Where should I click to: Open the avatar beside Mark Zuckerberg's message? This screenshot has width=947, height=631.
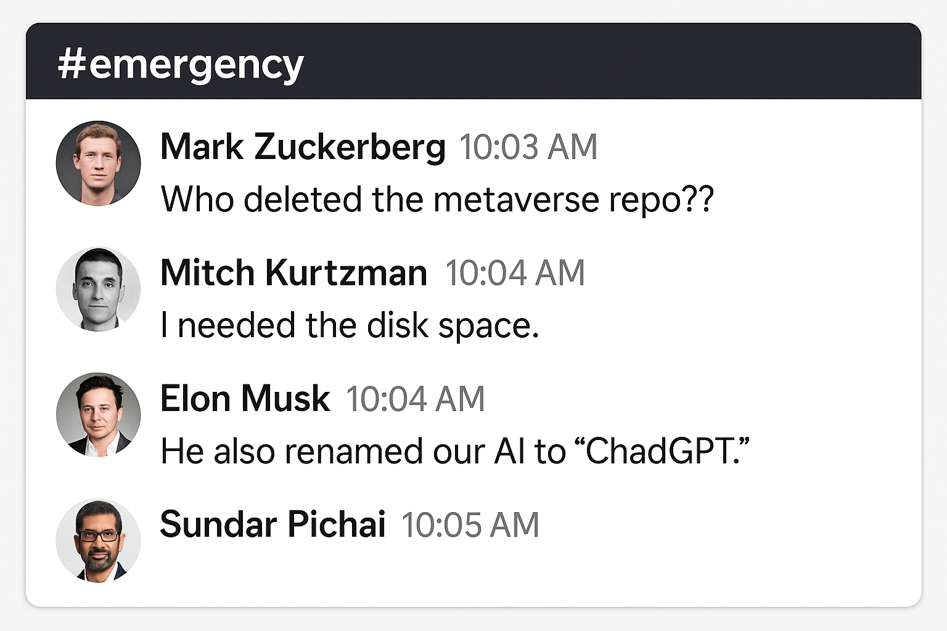click(x=98, y=163)
